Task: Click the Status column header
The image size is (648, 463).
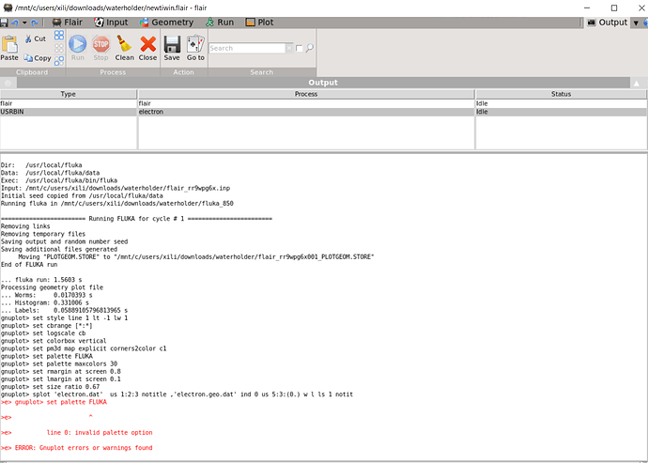Action: (x=561, y=94)
